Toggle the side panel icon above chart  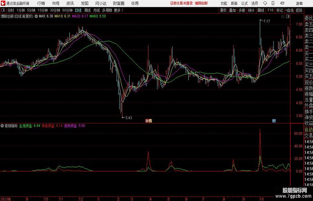click(x=287, y=17)
